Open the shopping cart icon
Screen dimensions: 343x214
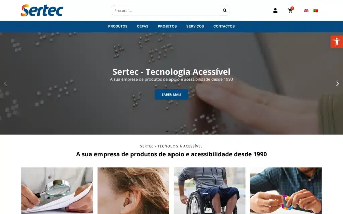(290, 10)
